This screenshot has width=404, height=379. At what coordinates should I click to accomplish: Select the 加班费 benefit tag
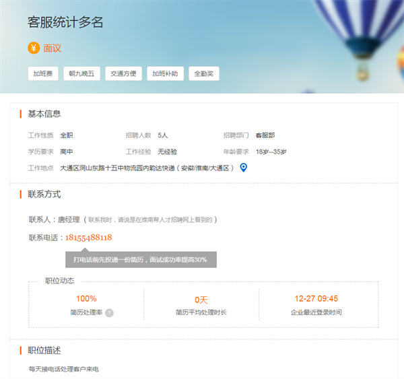coord(43,73)
